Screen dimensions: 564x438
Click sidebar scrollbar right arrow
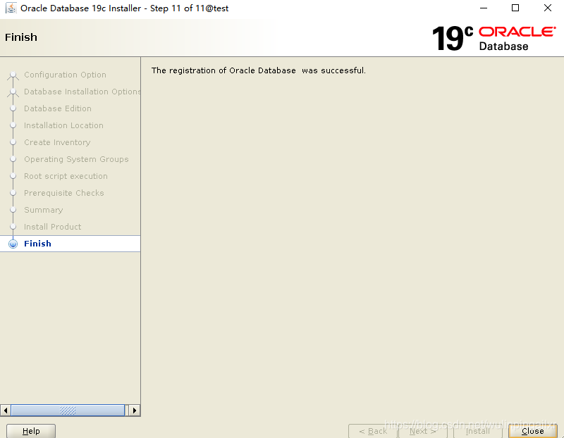(x=135, y=411)
